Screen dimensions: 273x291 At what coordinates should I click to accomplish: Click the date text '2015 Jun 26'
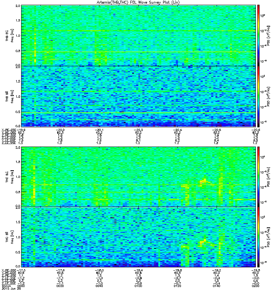coord(11,288)
